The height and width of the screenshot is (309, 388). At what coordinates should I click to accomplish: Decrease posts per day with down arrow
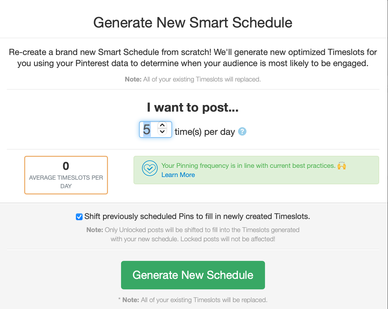162,132
